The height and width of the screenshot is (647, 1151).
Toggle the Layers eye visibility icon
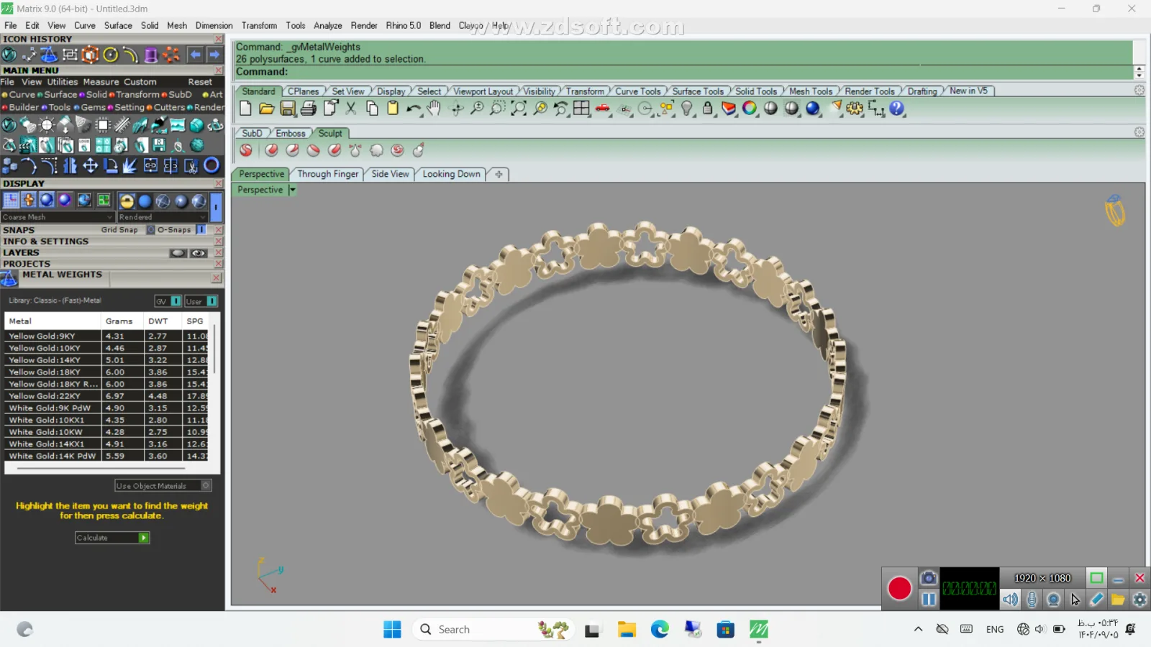click(199, 253)
